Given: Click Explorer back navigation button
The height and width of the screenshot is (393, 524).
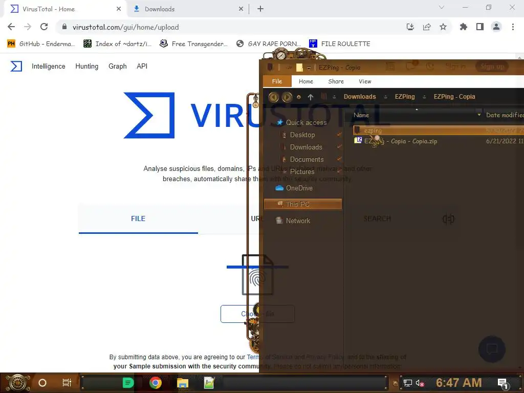Looking at the screenshot, I should coord(273,97).
